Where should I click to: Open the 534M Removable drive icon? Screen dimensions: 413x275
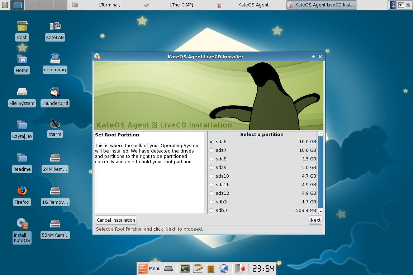tap(55, 224)
